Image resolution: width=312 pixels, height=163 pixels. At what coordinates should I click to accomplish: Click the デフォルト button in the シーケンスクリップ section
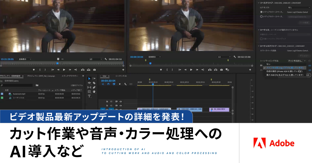tap(304, 56)
